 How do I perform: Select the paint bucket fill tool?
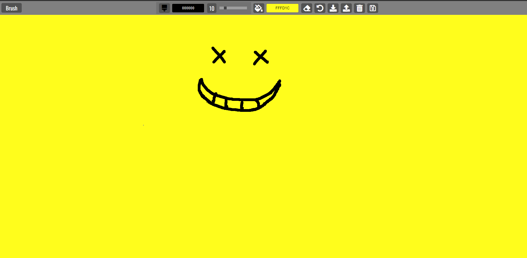259,8
